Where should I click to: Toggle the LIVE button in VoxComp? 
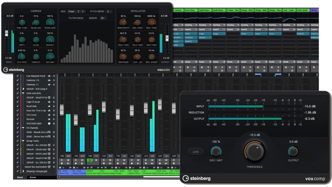coord(196,152)
